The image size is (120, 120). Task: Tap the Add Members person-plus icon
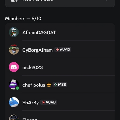15,1
